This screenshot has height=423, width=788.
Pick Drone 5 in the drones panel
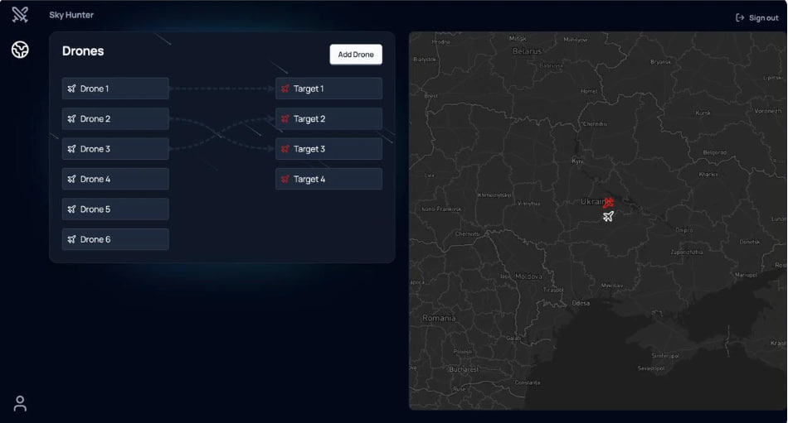tap(115, 209)
